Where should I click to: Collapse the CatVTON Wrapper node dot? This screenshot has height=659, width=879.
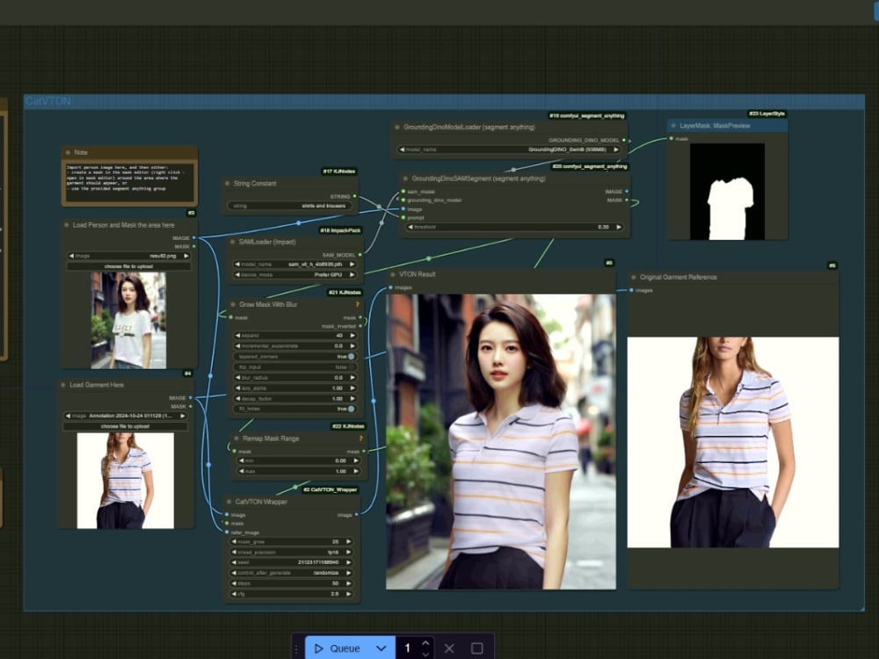click(229, 502)
